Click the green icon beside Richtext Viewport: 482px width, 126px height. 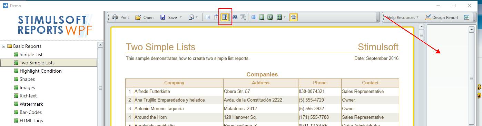pyautogui.click(x=16, y=96)
